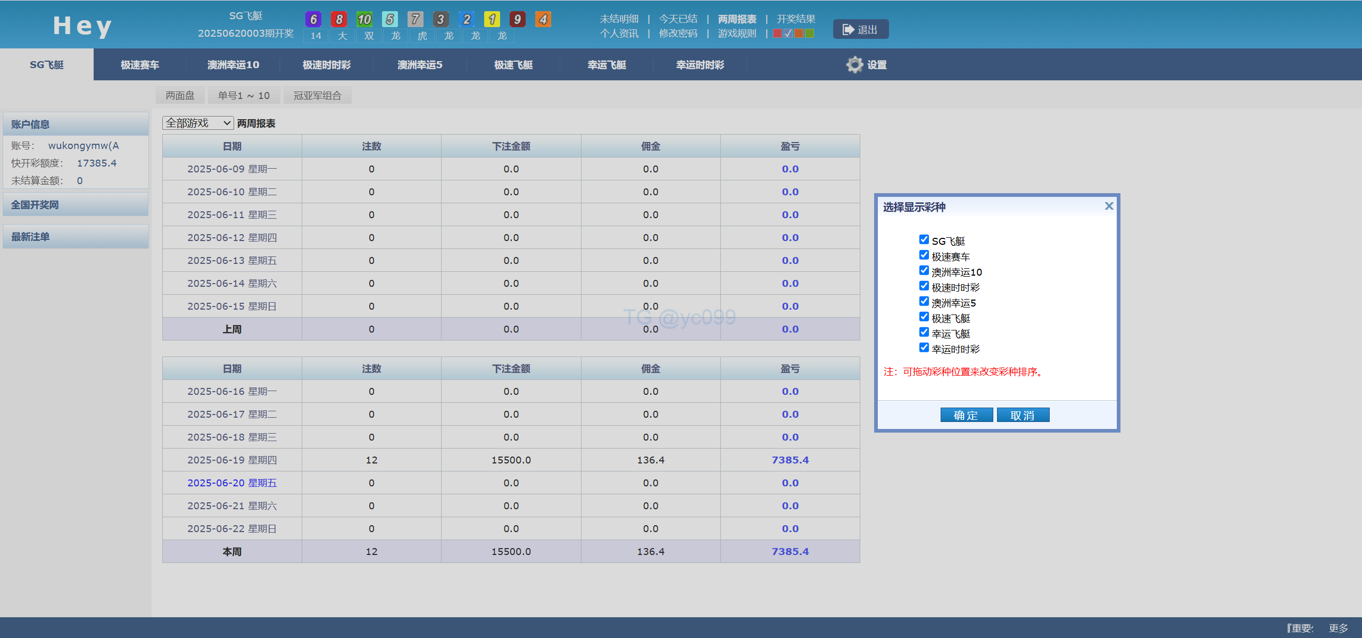Open the 全部游戏 dropdown
Image resolution: width=1362 pixels, height=638 pixels.
tap(198, 123)
